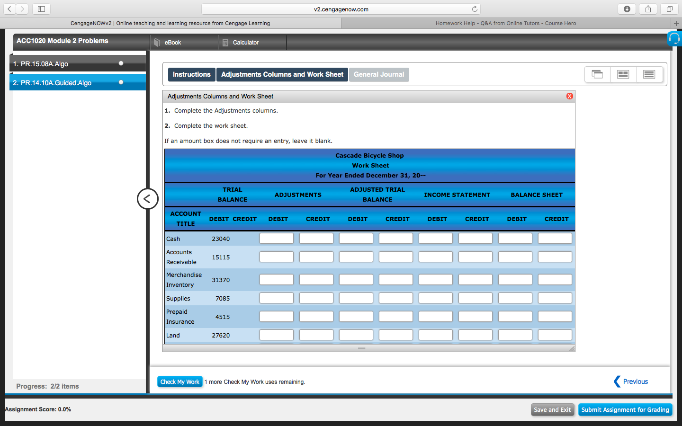Add a new tab with the plus button
Screen dimensions: 682x426
tap(676, 23)
